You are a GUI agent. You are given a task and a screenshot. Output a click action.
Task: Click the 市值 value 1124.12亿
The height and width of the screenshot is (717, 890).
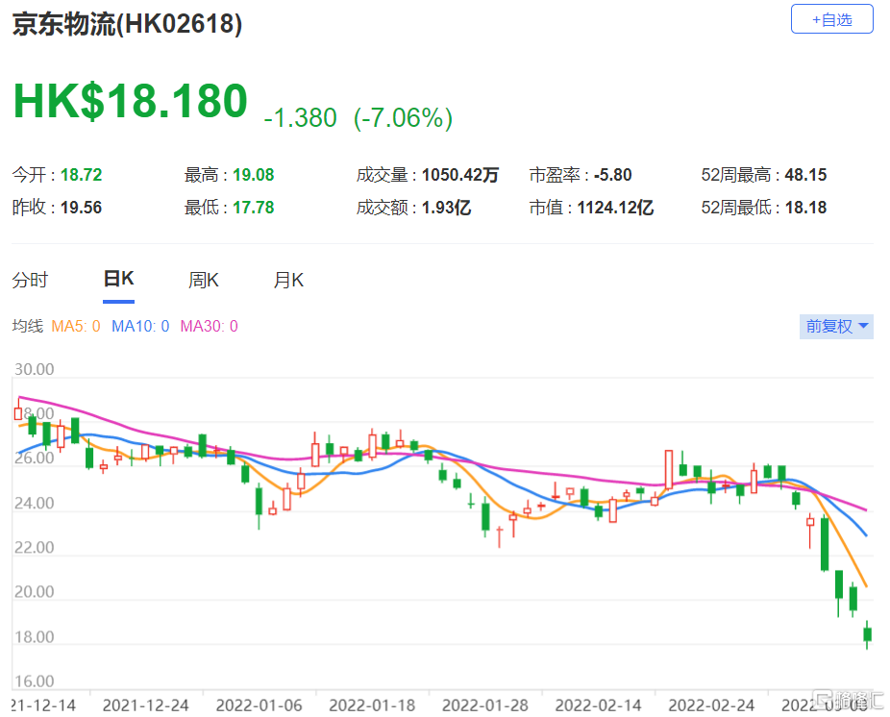pyautogui.click(x=615, y=208)
